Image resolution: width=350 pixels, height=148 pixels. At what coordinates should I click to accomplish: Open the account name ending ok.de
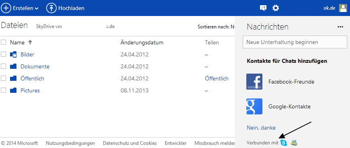(330, 8)
